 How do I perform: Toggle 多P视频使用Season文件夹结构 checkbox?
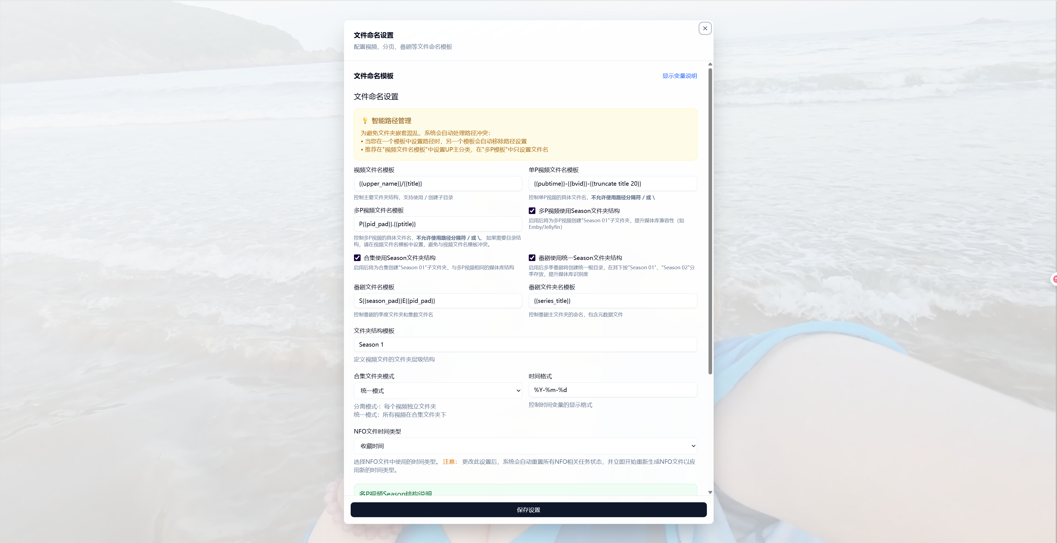[x=532, y=211]
